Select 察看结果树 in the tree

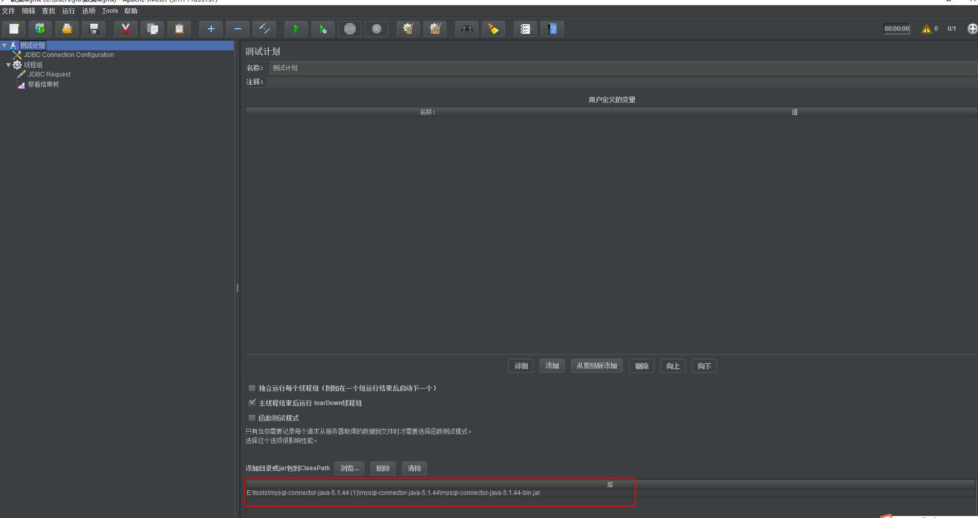[x=43, y=85]
